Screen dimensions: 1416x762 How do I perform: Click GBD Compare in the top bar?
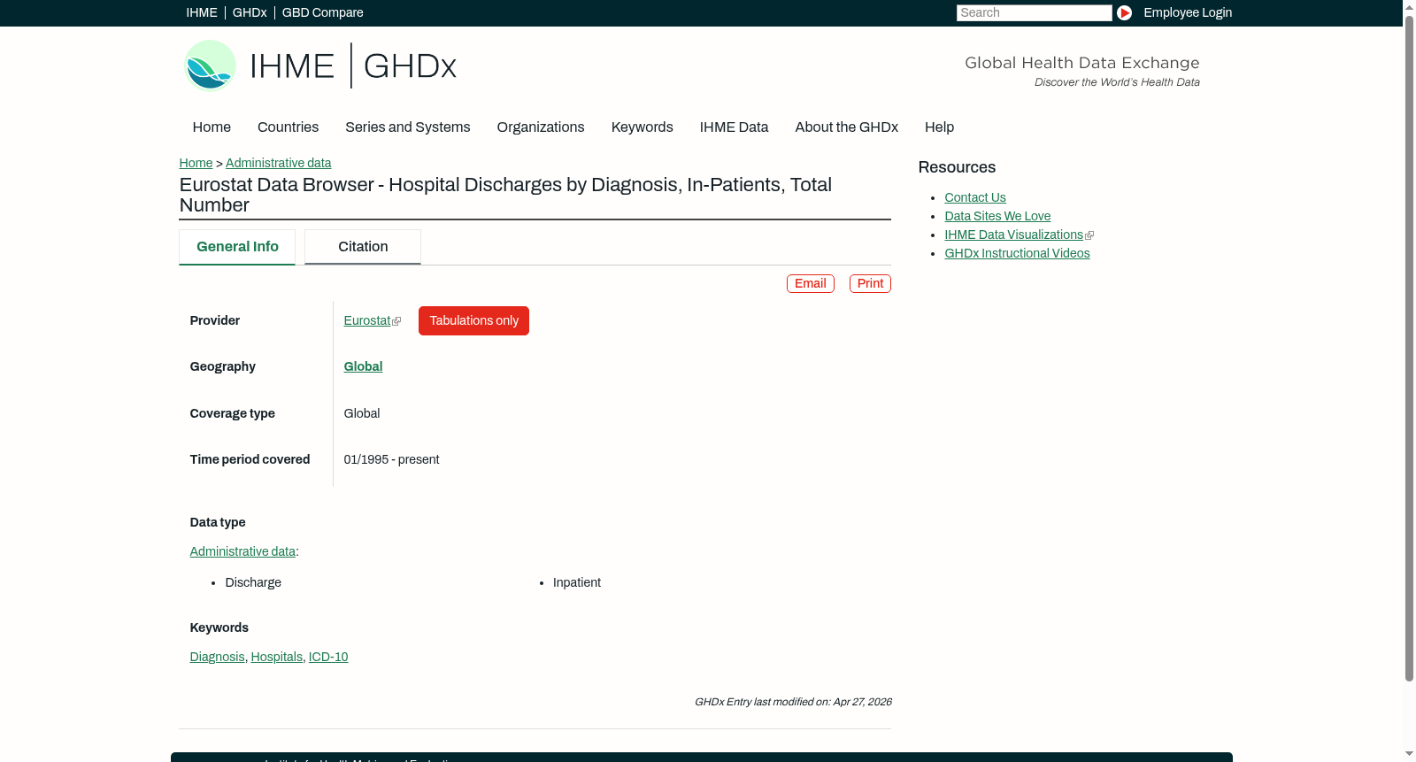[x=322, y=12]
